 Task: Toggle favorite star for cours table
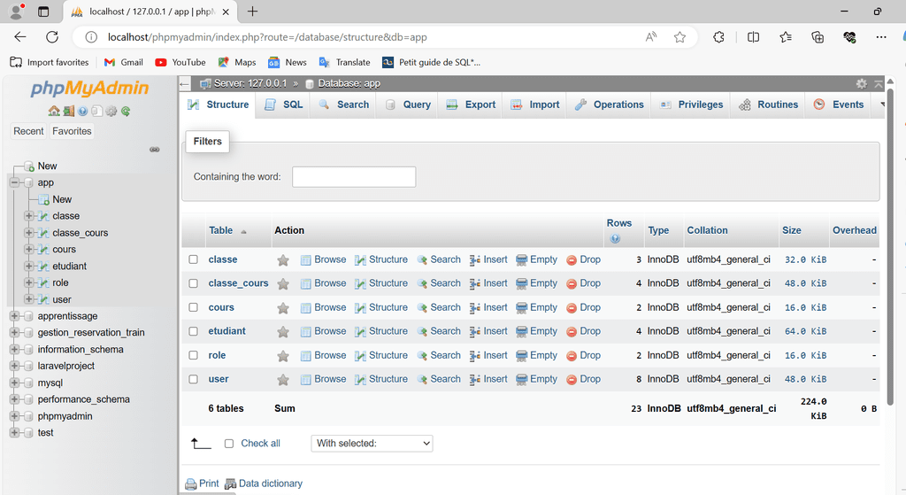click(282, 308)
